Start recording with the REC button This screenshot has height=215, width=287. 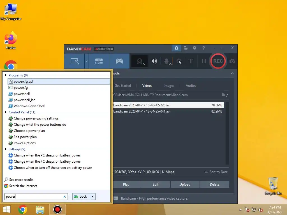point(218,61)
